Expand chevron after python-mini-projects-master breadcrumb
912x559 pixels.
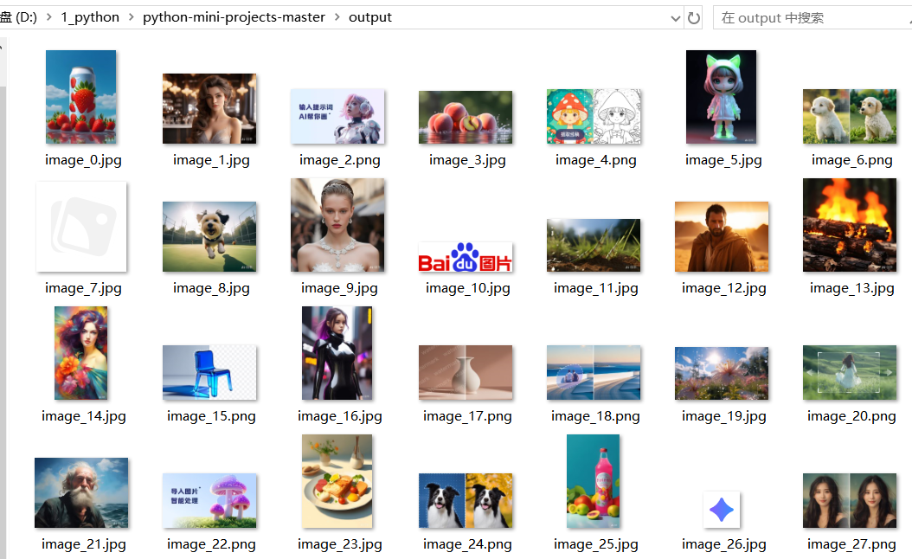(337, 17)
